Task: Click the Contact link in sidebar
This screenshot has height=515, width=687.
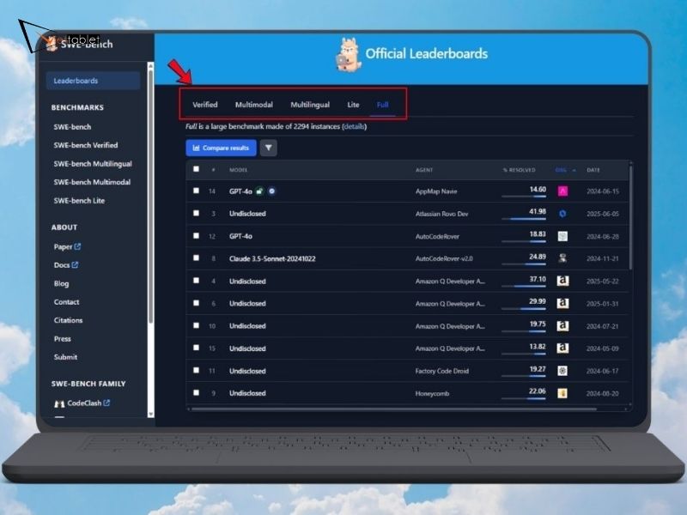Action: coord(66,302)
